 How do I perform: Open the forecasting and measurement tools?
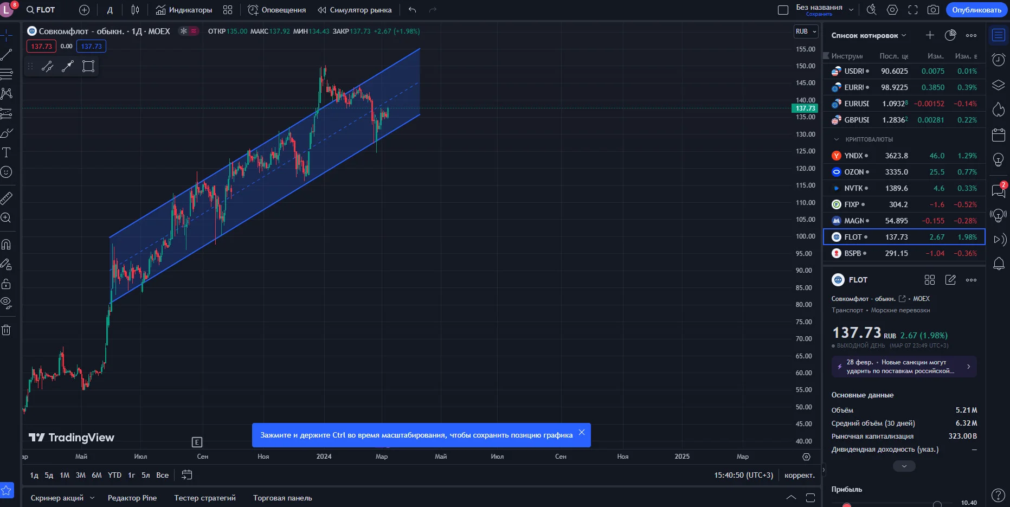click(7, 113)
